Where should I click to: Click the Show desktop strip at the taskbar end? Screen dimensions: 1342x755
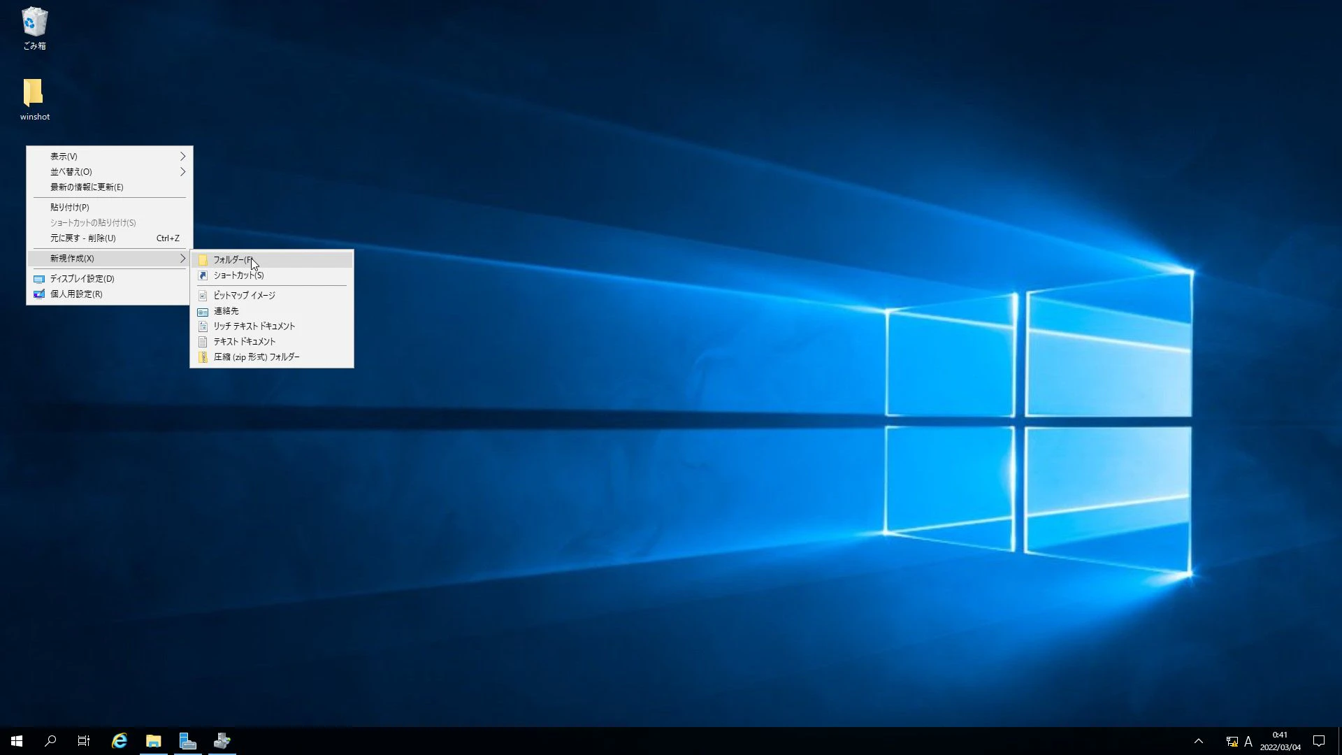pos(1339,741)
